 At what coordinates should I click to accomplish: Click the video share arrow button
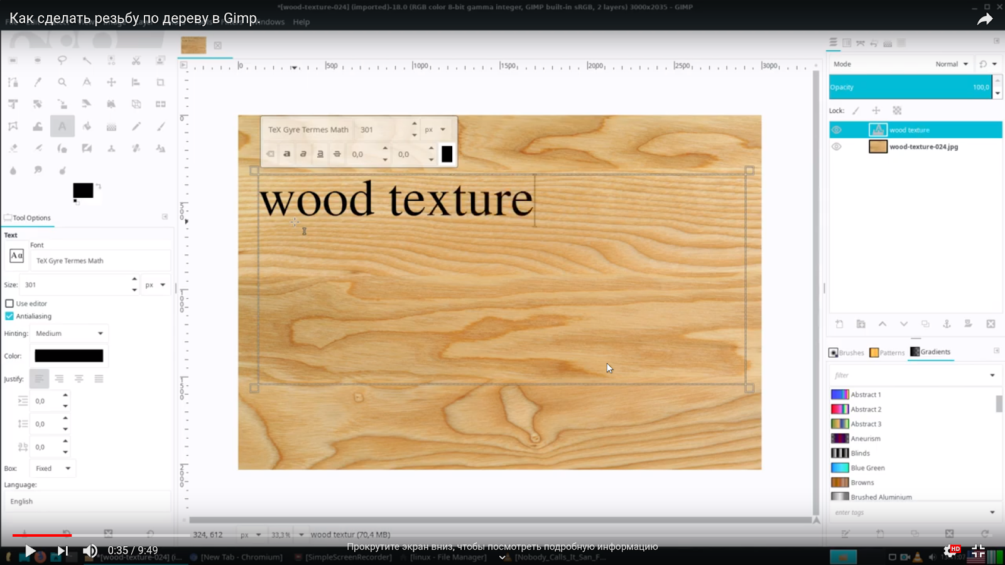(x=985, y=19)
